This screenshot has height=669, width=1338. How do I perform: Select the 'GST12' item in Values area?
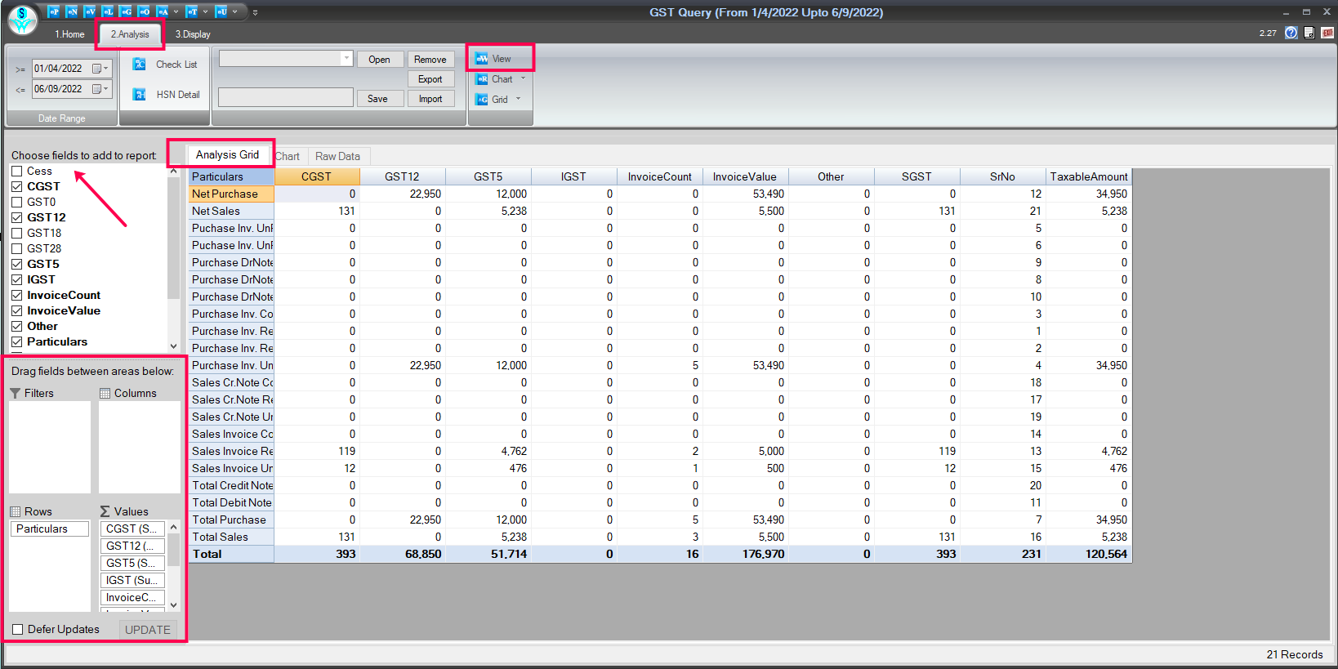point(132,546)
